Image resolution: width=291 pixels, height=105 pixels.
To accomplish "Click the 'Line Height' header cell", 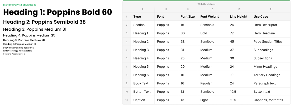I will (238, 17).
